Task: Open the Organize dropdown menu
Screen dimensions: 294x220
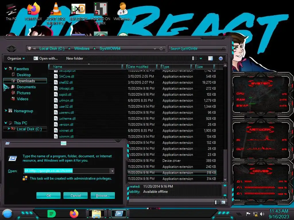Action: tap(16, 58)
